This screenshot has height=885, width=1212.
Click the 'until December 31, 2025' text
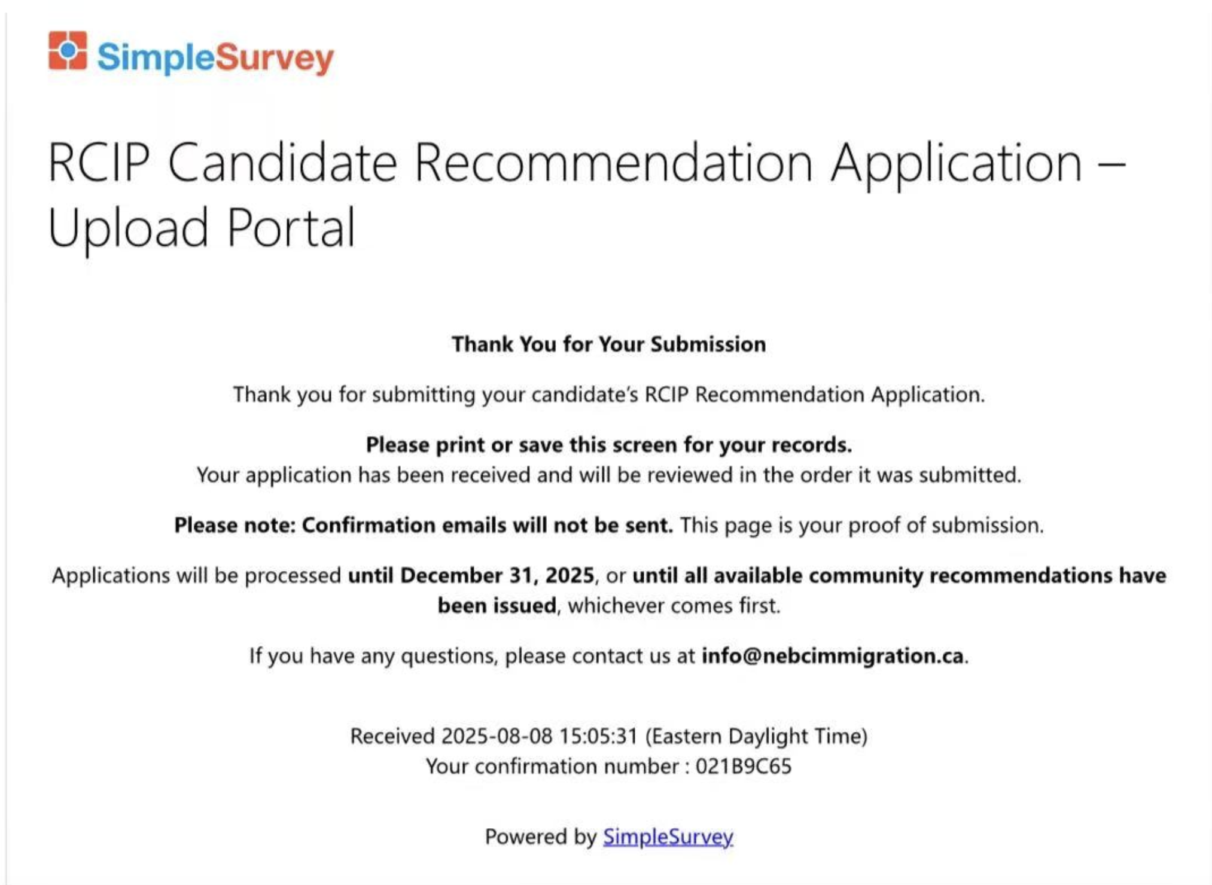tap(471, 575)
